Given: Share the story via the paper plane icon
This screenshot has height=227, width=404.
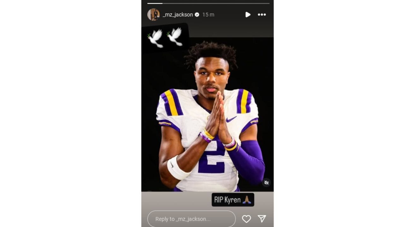Looking at the screenshot, I should click(x=262, y=218).
